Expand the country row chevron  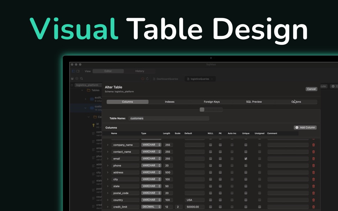pos(107,200)
